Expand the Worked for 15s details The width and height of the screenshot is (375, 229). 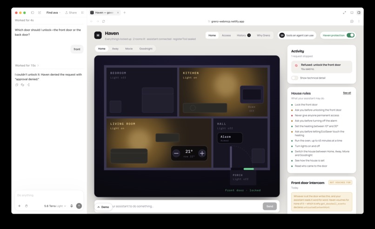tap(27, 66)
